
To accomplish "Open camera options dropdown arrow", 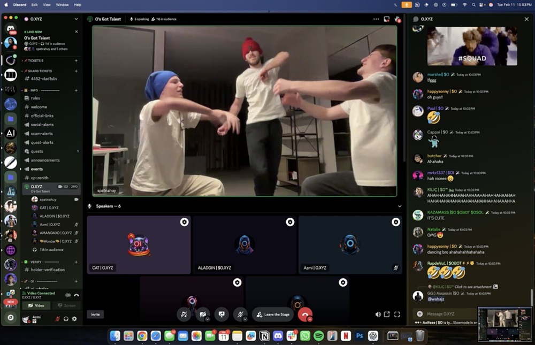I will [208, 319].
